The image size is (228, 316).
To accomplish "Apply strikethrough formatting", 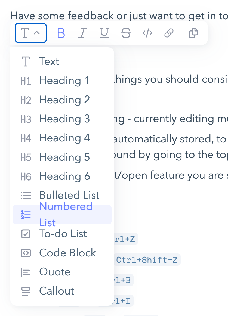I will click(126, 33).
